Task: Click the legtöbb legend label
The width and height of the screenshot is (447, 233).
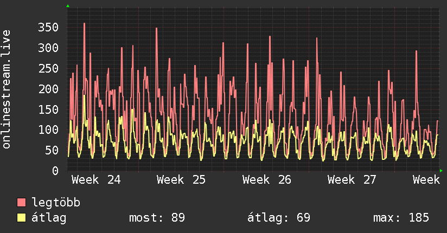Action: click(56, 202)
